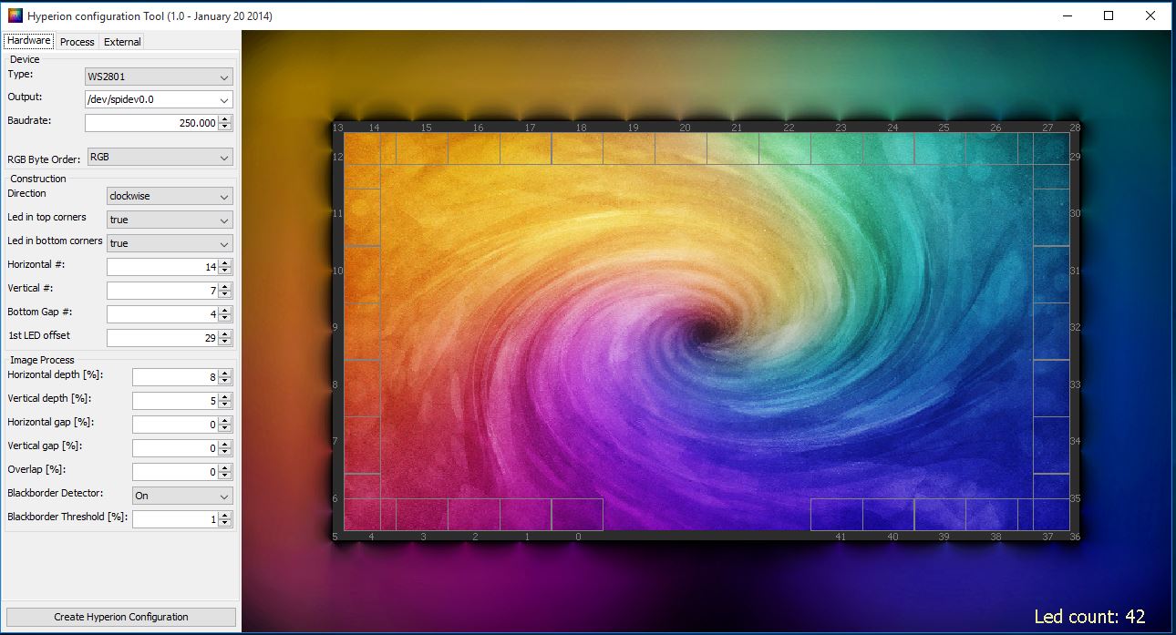Click the Horizontal # LED count field
This screenshot has height=635, width=1176.
(162, 267)
